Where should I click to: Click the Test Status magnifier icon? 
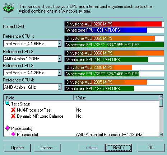point(8,104)
